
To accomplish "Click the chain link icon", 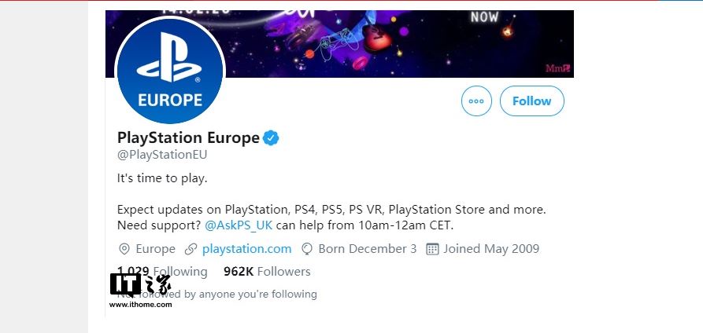I will [191, 249].
